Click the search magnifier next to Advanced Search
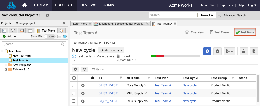260x106 pixels. pos(219,15)
